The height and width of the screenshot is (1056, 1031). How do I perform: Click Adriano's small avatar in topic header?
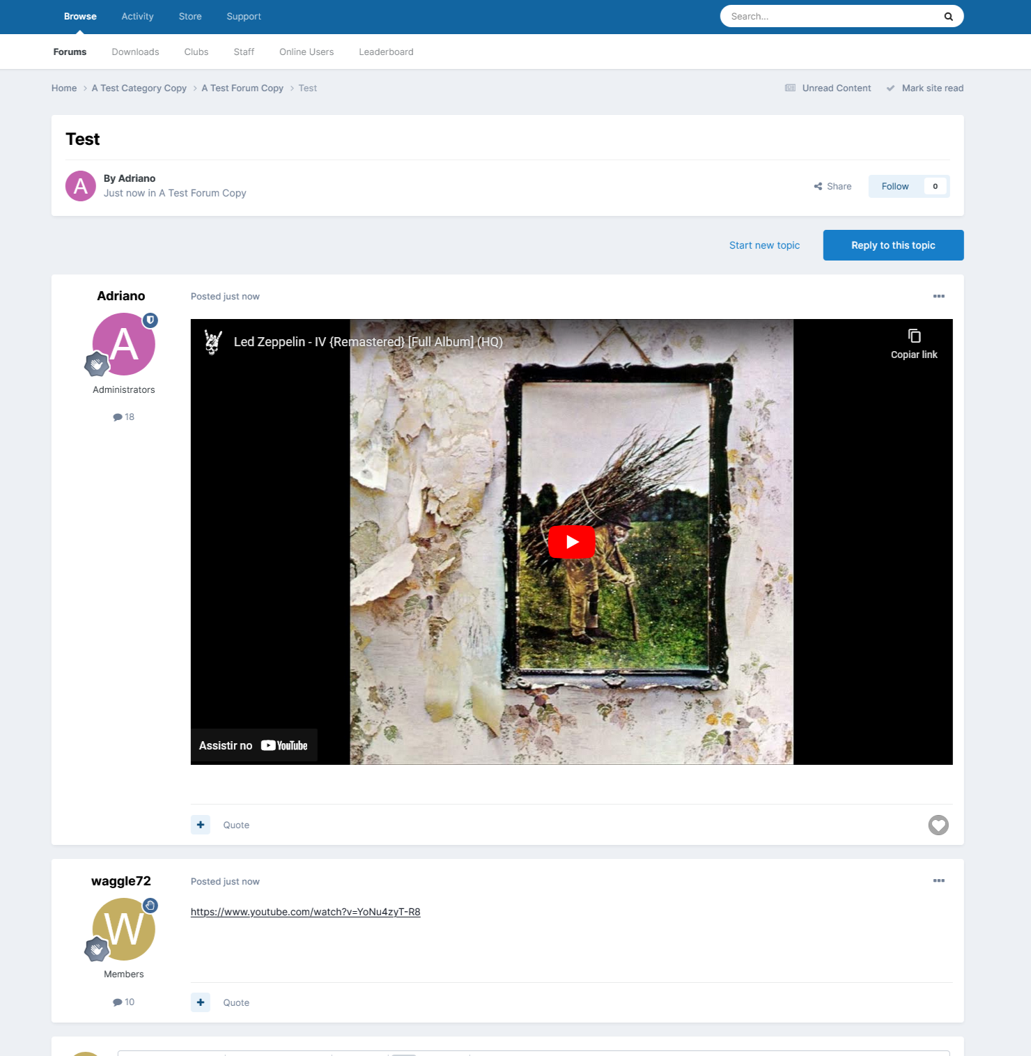(81, 186)
